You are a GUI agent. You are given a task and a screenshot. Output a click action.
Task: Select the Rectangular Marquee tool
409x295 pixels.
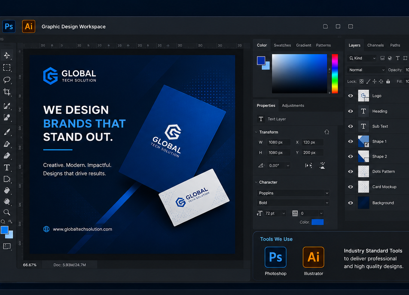click(7, 68)
